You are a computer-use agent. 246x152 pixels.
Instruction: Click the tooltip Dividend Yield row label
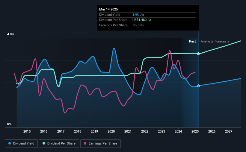coord(110,15)
